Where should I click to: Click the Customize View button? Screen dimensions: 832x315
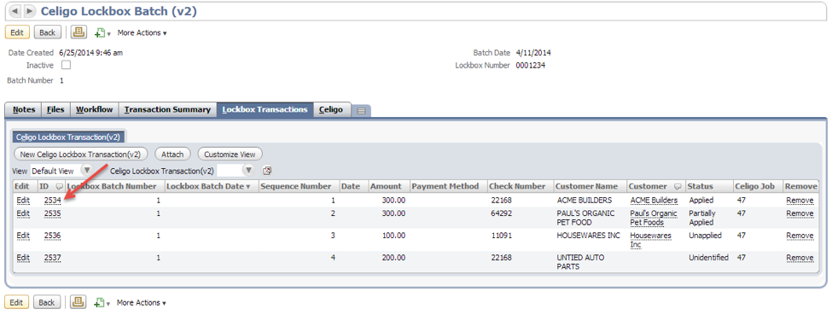pyautogui.click(x=230, y=154)
